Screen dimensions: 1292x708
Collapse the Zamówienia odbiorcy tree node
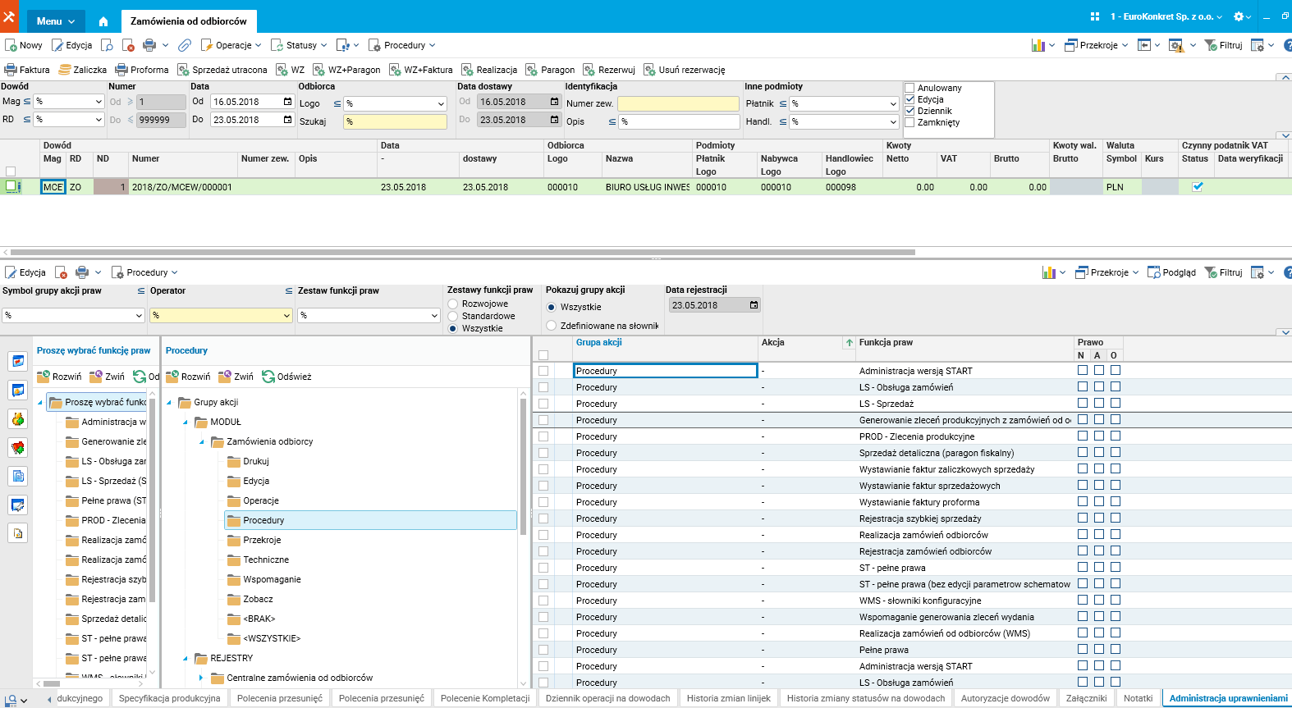202,441
